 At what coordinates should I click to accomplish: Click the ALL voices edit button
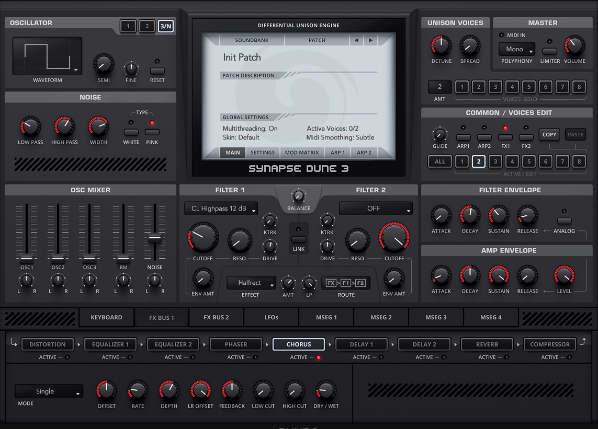pyautogui.click(x=439, y=161)
